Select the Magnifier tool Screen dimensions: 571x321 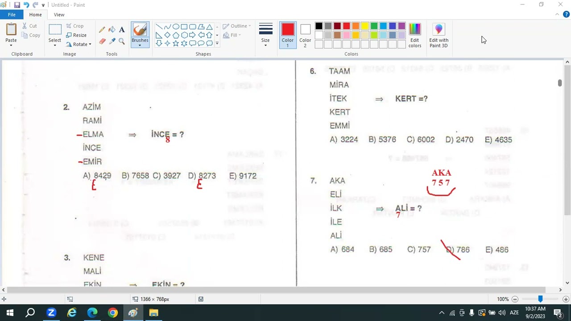[122, 41]
